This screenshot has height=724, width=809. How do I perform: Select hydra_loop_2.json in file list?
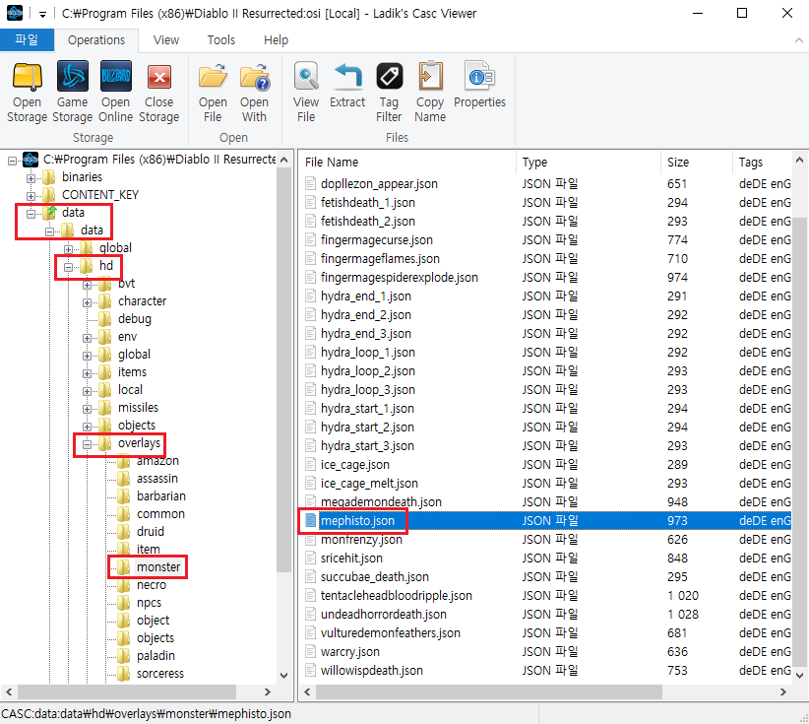368,371
